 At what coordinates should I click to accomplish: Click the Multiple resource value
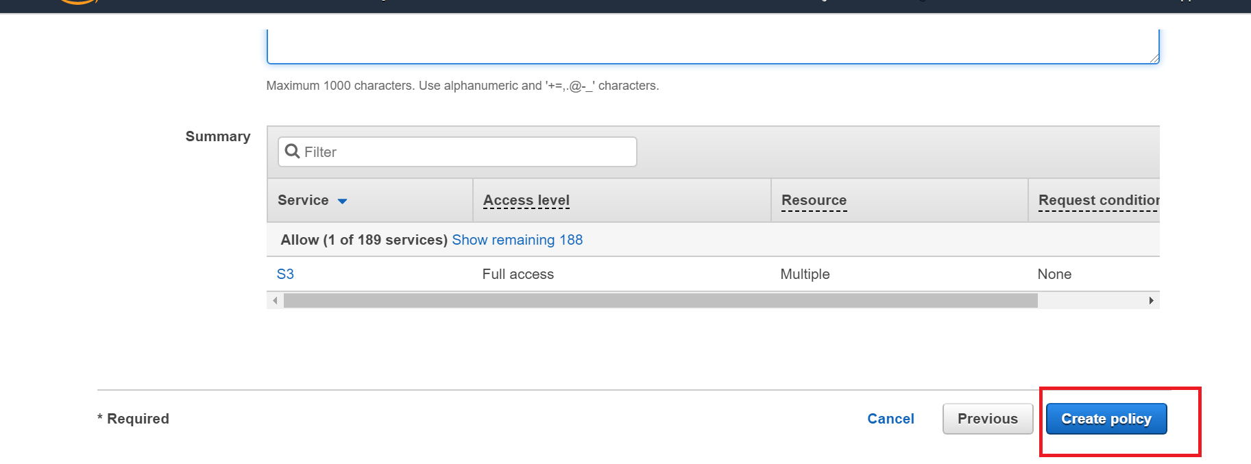pos(805,274)
